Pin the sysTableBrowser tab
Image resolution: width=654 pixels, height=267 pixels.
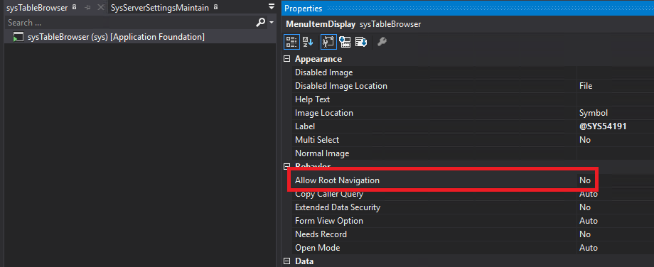87,8
